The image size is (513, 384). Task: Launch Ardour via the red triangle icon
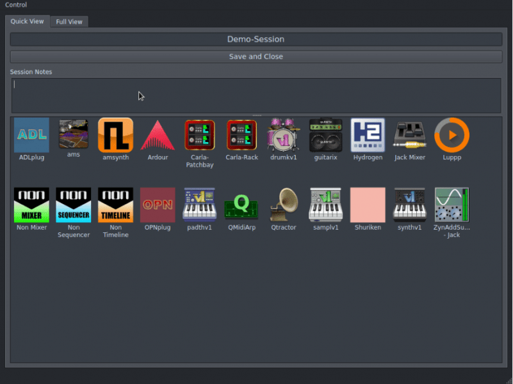coord(158,135)
